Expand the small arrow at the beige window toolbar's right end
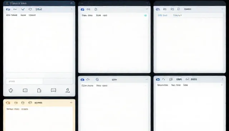229x131 pixels. pos(71,103)
